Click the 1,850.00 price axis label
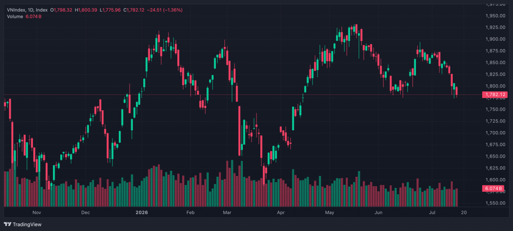The width and height of the screenshot is (513, 231). pos(495,63)
